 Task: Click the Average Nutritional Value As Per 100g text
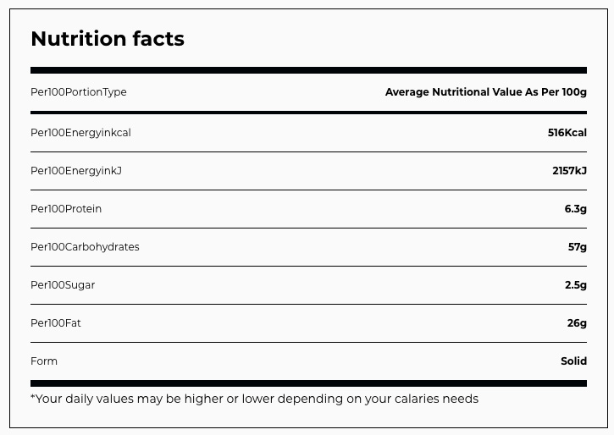[x=485, y=92]
